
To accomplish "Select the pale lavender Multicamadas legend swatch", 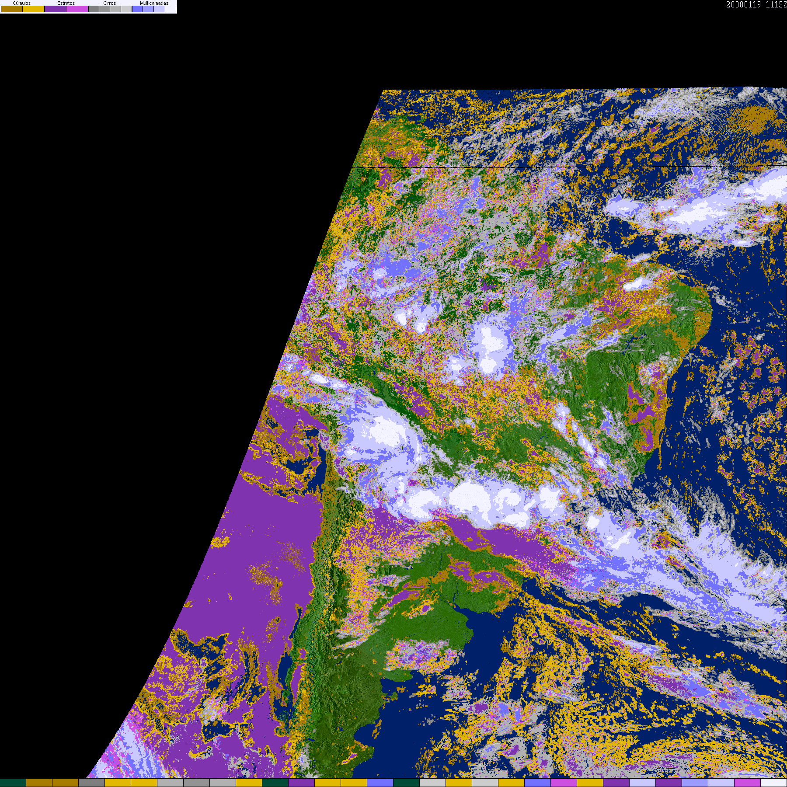I will 160,9.
